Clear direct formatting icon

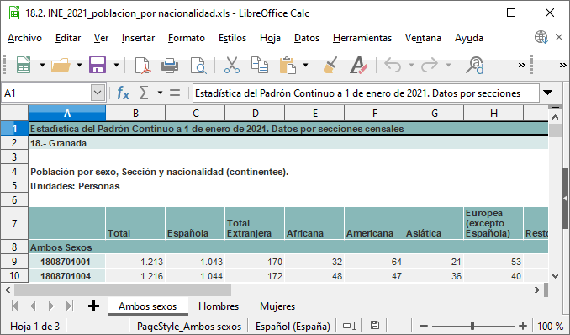coord(358,66)
